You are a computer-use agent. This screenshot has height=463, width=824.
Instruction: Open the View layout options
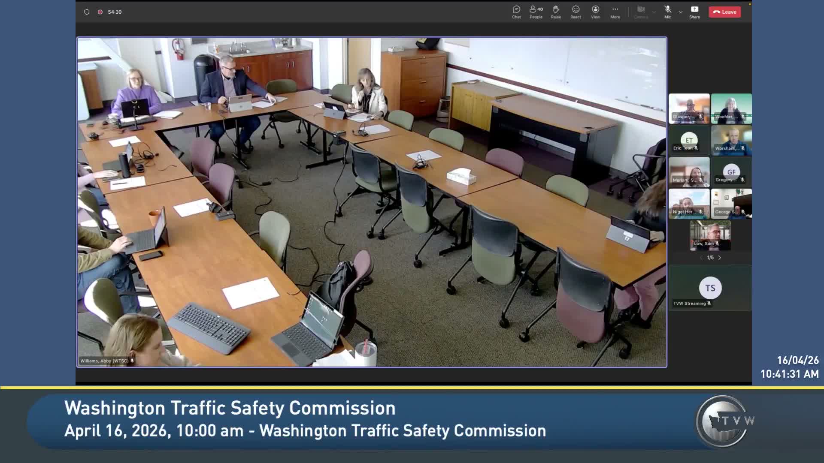tap(595, 12)
